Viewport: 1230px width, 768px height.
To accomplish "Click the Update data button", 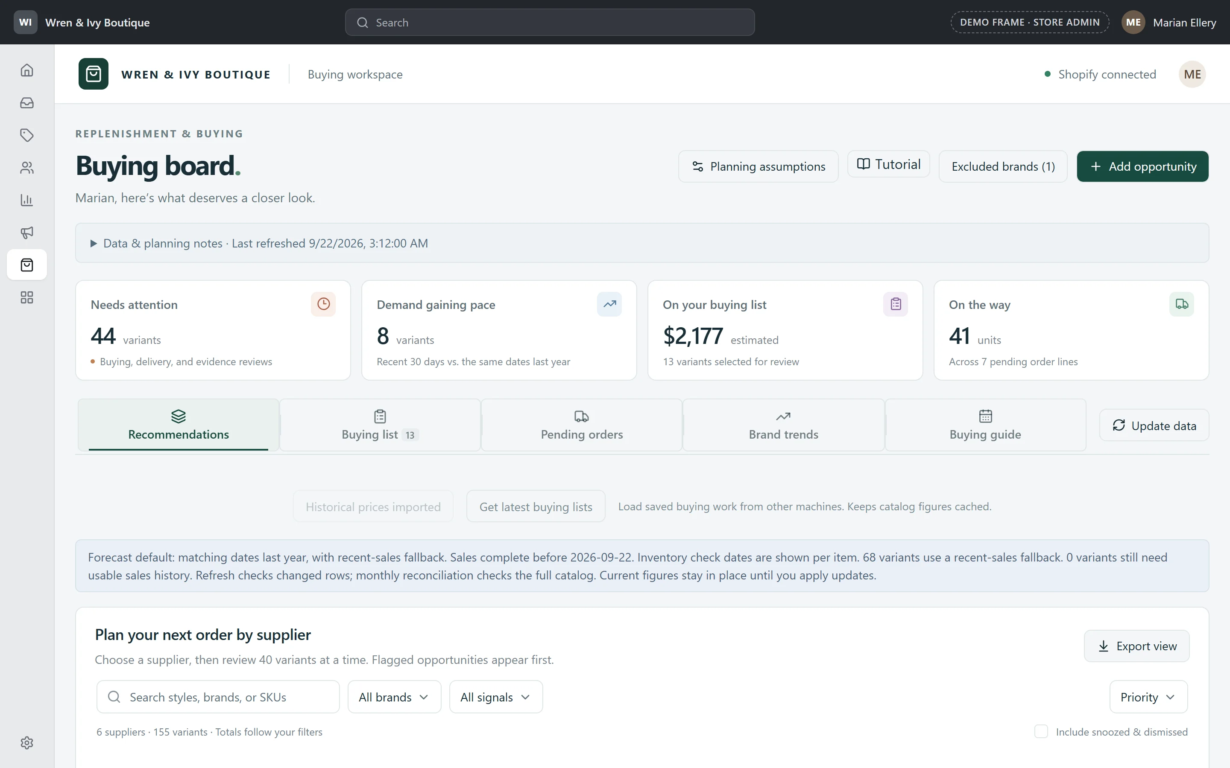I will [x=1154, y=425].
